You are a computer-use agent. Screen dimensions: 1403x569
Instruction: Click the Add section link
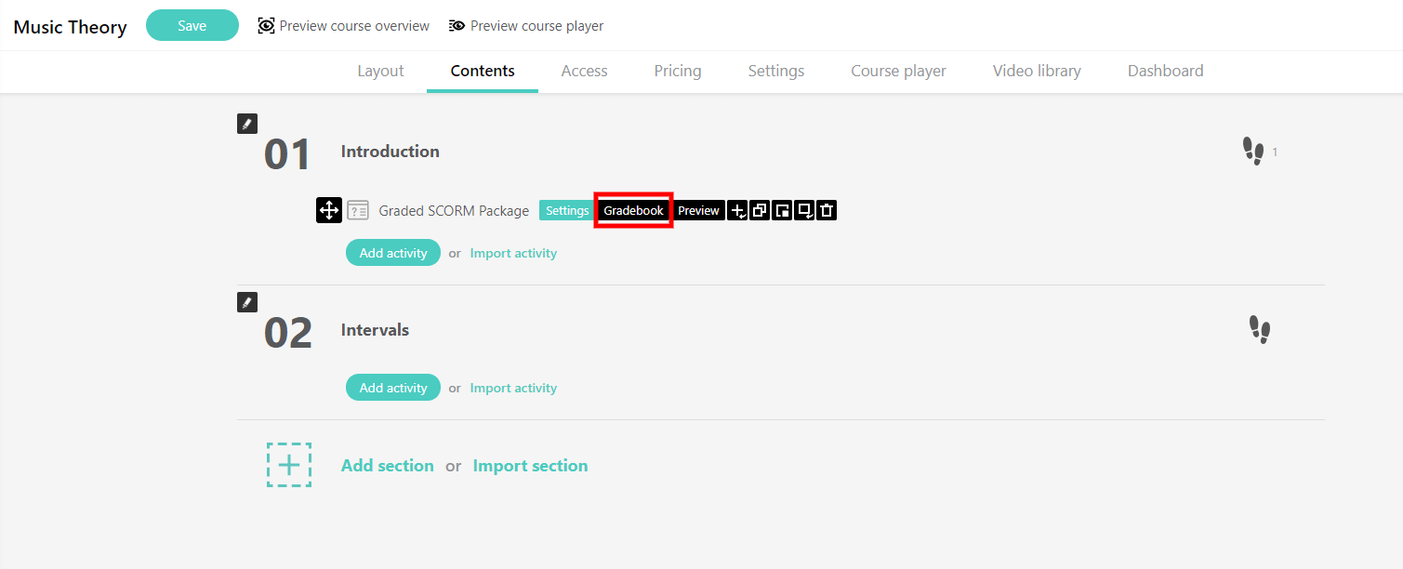pyautogui.click(x=388, y=466)
